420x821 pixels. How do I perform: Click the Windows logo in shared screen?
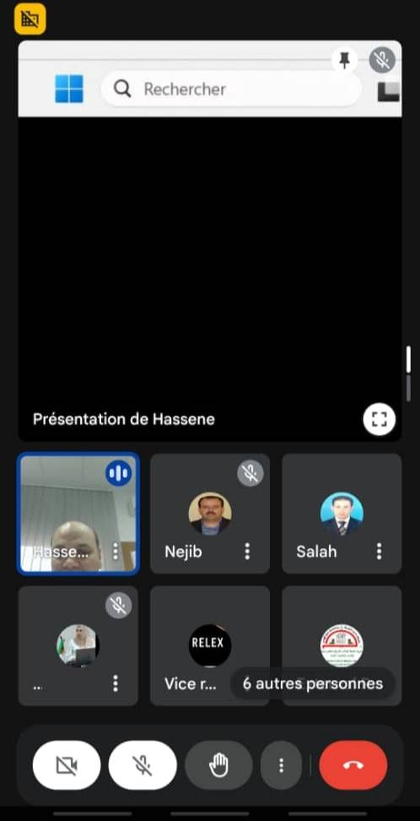click(x=69, y=89)
